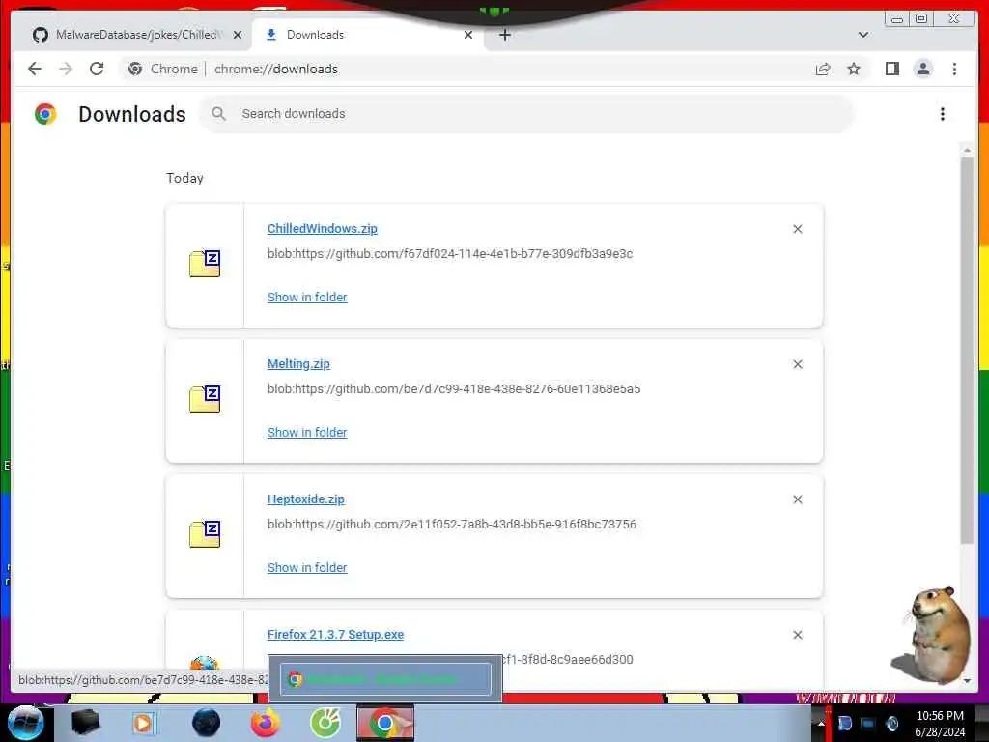Click the hamster desktop character
The height and width of the screenshot is (742, 989).
[932, 637]
